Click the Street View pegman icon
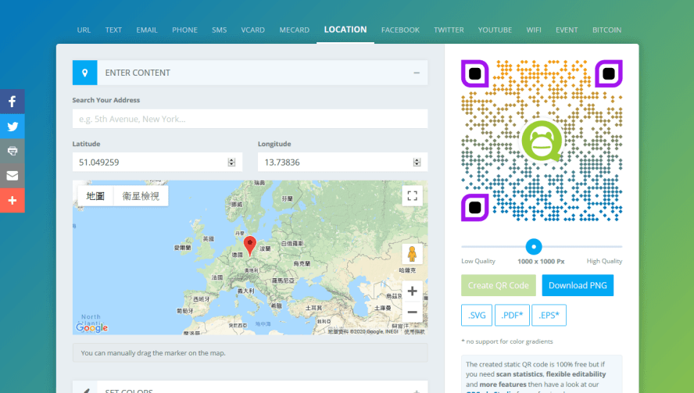694x393 pixels. tap(412, 254)
